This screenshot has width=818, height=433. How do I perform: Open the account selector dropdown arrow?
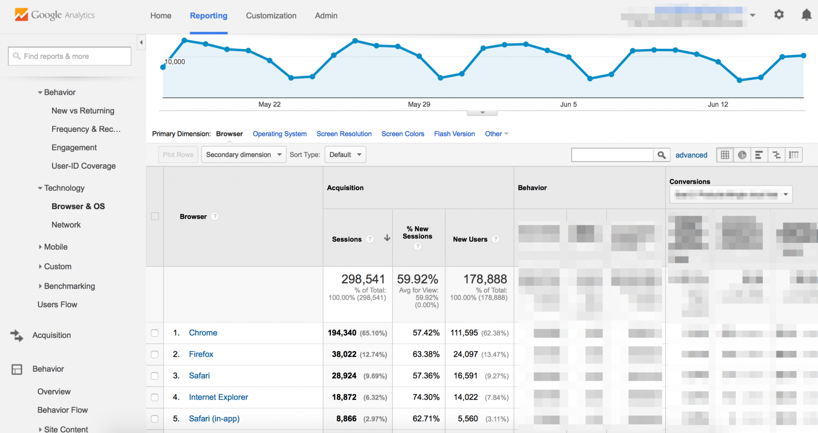(x=753, y=15)
